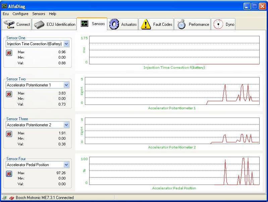
Task: Click the Dyno gauge icon
Action: click(x=218, y=24)
